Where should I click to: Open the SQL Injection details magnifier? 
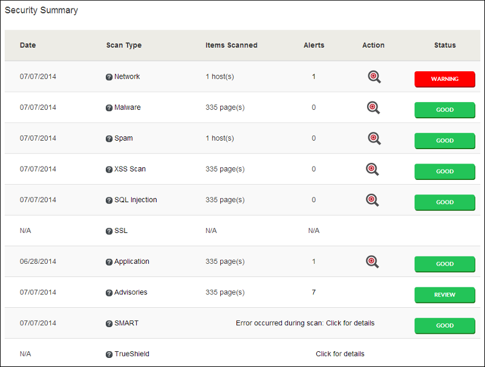(x=373, y=200)
